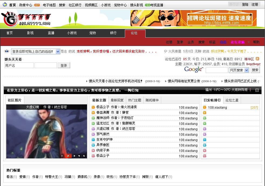Open the new member boyzboyz profile
Image resolution: width=265 pixels, height=186 pixels.
[253, 64]
